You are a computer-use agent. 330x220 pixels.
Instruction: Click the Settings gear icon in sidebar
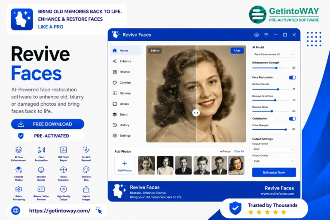click(115, 136)
